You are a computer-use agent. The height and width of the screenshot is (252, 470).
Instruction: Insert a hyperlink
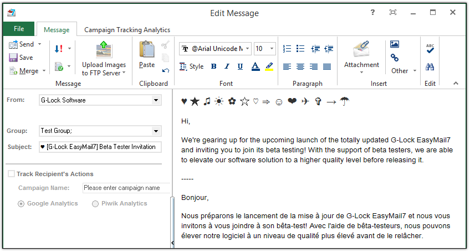(395, 58)
